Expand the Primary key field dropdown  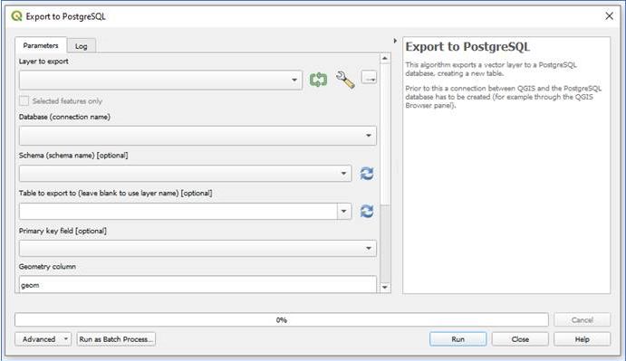click(197, 248)
